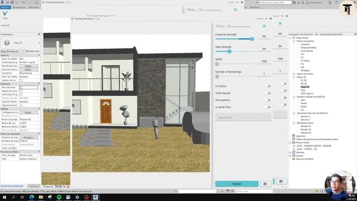The width and height of the screenshot is (357, 201).
Task: Collapse the Planos de planta tree node
Action: 294,41
